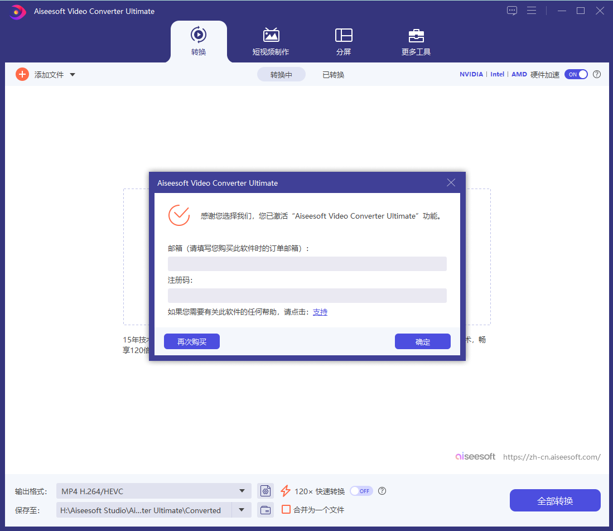Click the Intel label
The image size is (613, 531).
(498, 74)
